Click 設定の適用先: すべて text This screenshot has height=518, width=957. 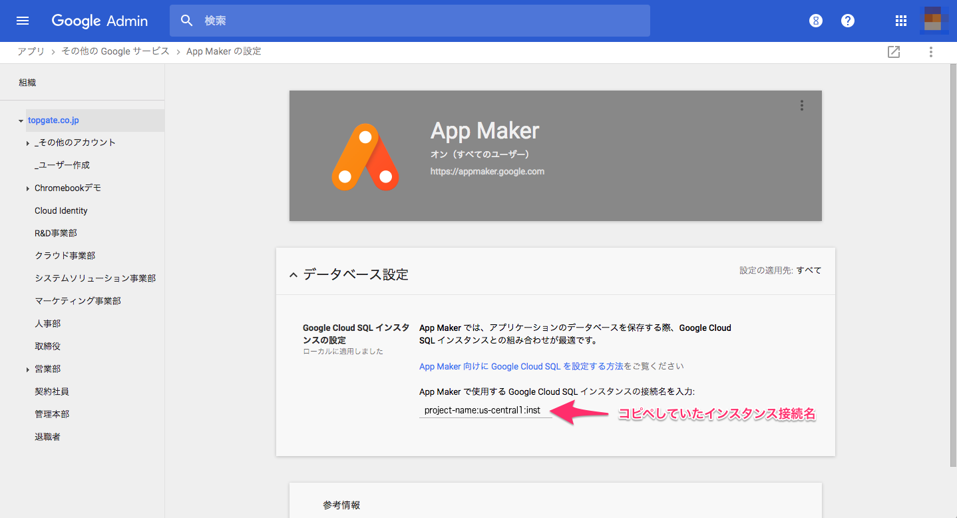coord(781,270)
